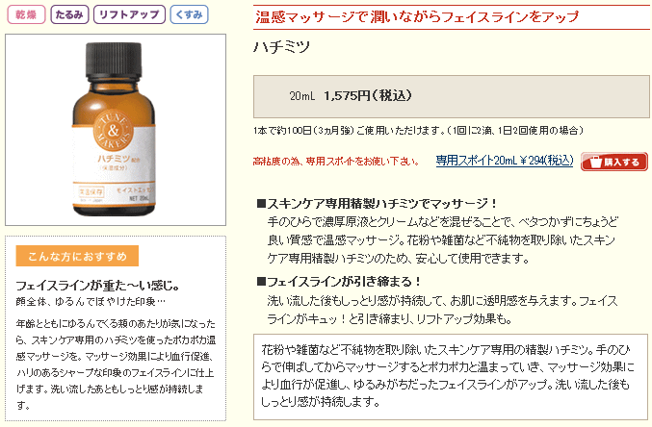Click the honey bottle product image

coord(116,130)
